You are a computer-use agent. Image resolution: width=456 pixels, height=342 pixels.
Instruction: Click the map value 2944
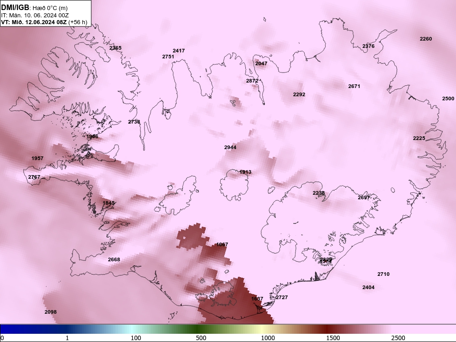pyautogui.click(x=230, y=147)
